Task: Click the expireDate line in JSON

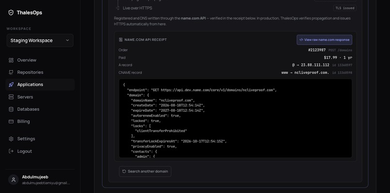Action: tap(168, 111)
